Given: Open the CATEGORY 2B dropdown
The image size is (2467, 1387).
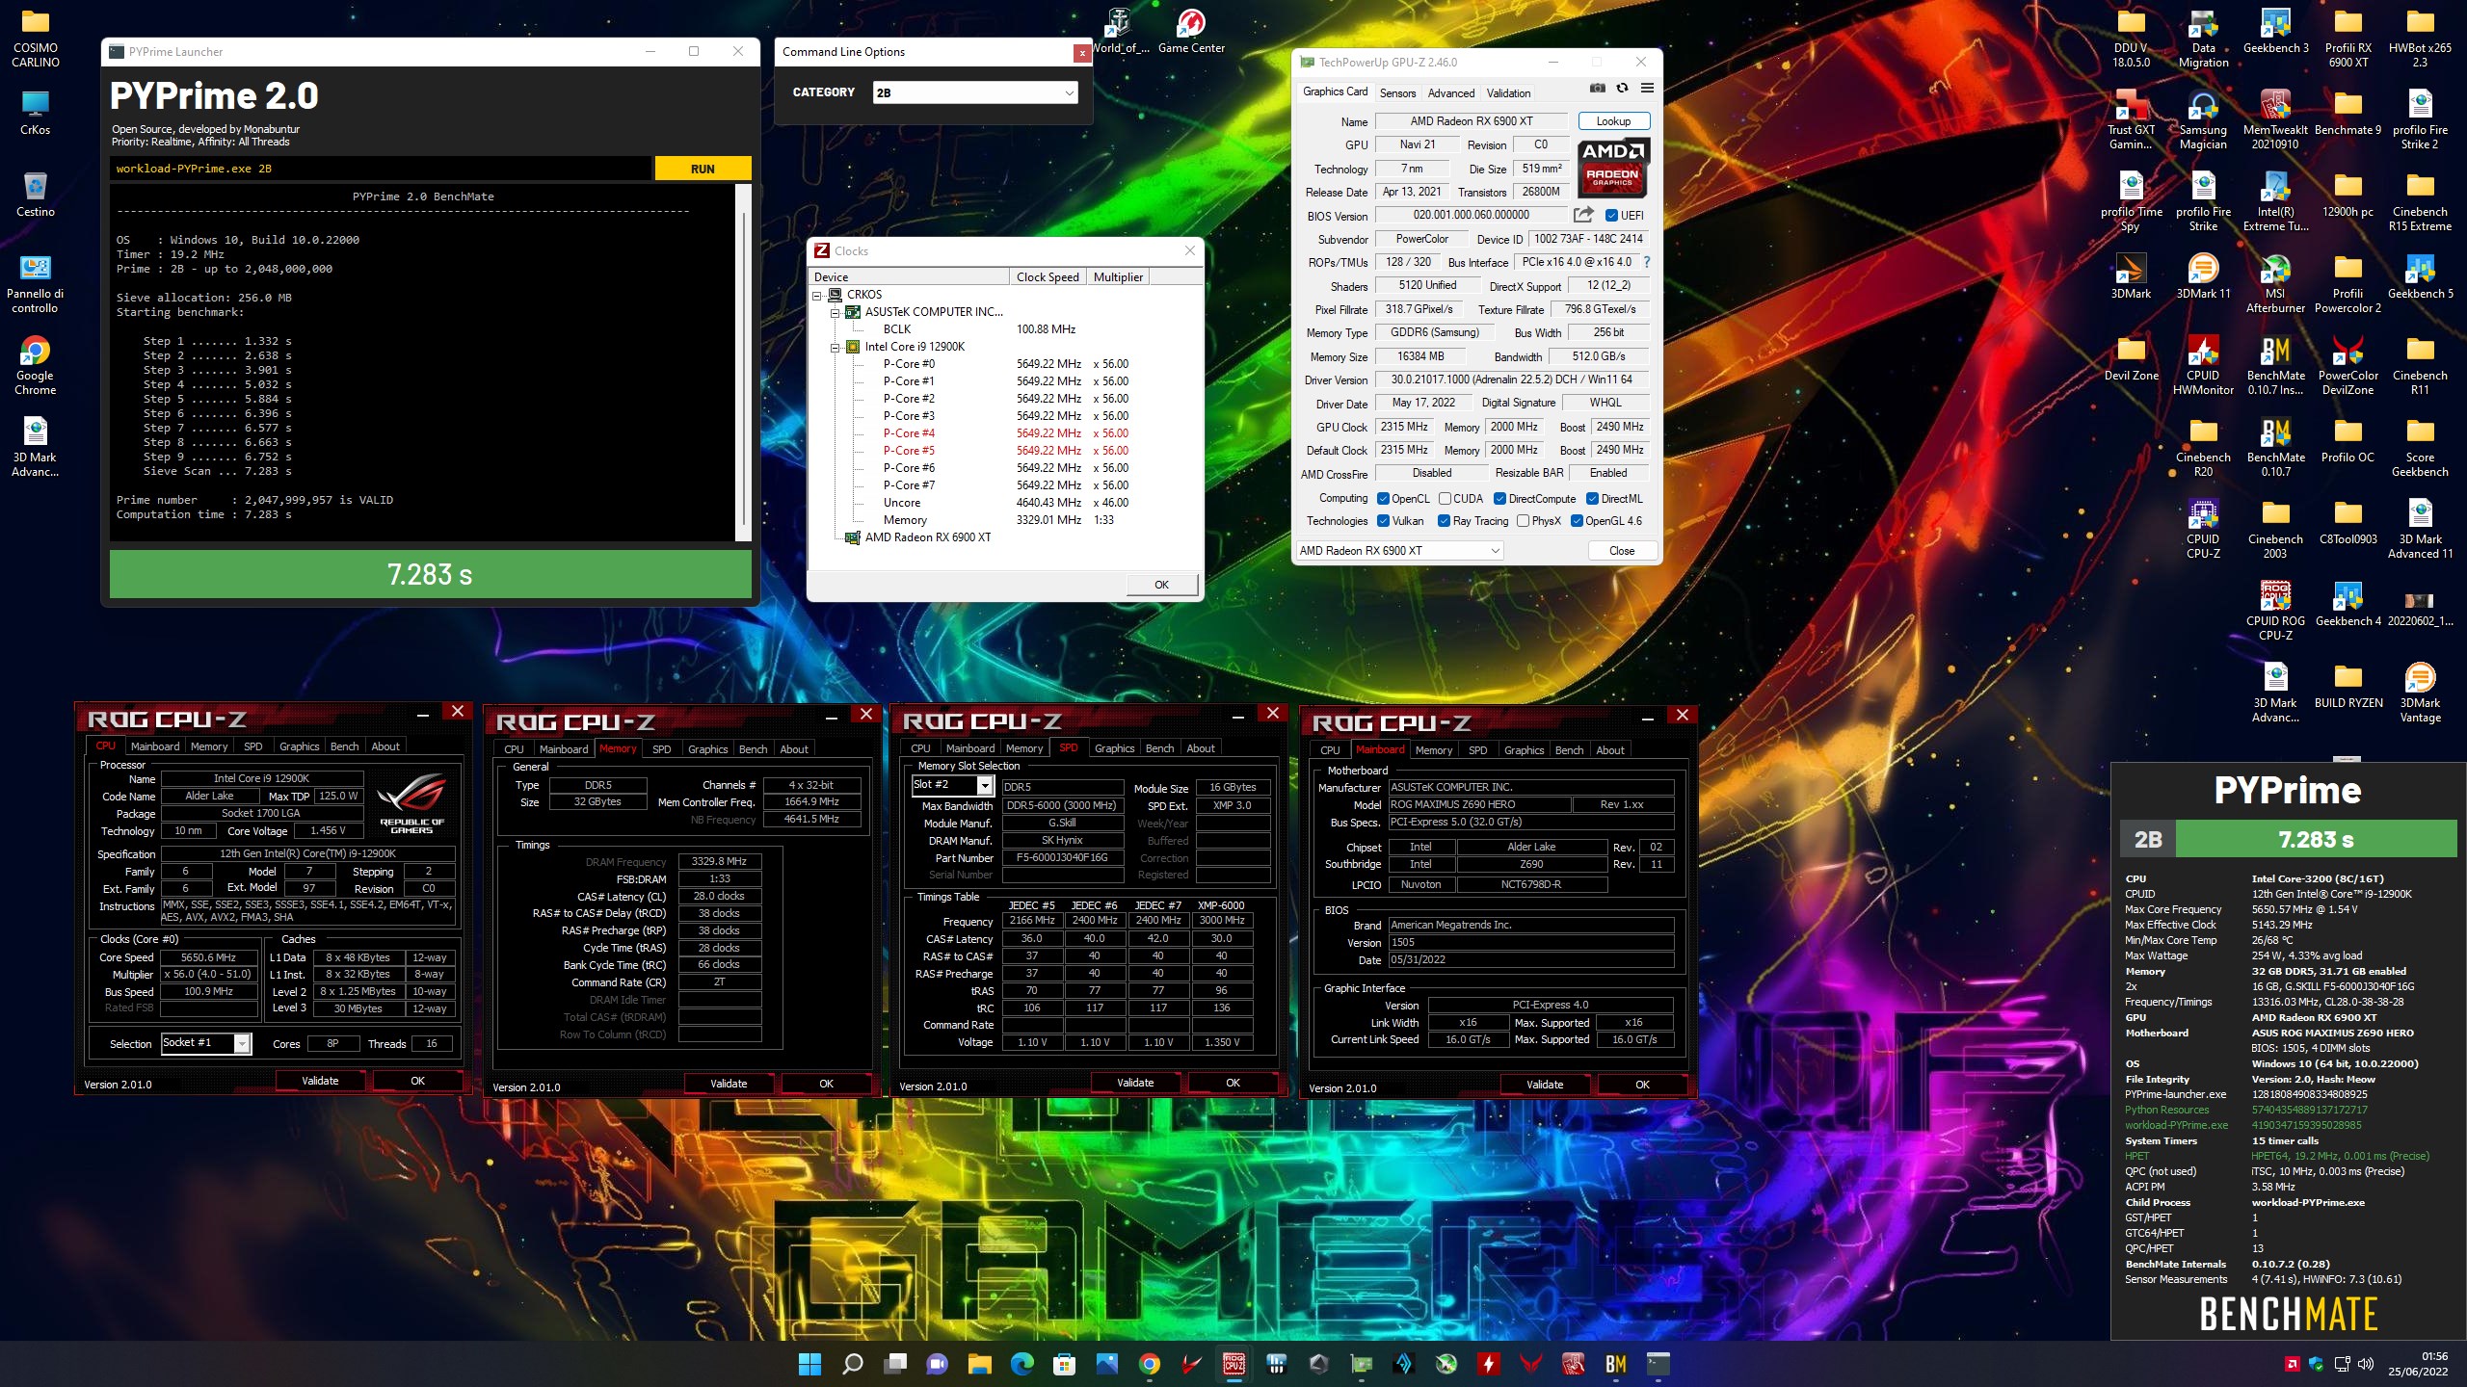Looking at the screenshot, I should coord(974,92).
